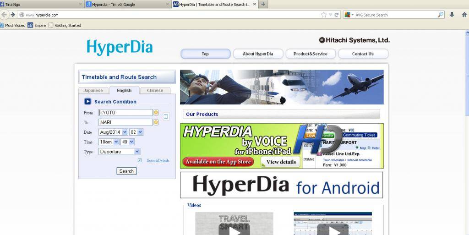Image resolution: width=469 pixels, height=235 pixels.
Task: Click the bookmark star in address bar
Action: pos(324,15)
